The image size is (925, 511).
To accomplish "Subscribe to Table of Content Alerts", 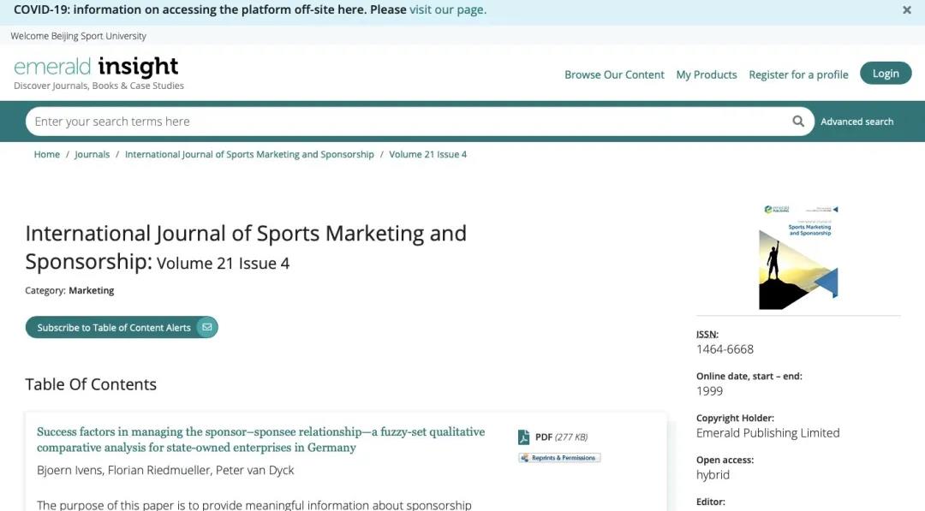I will pyautogui.click(x=122, y=327).
